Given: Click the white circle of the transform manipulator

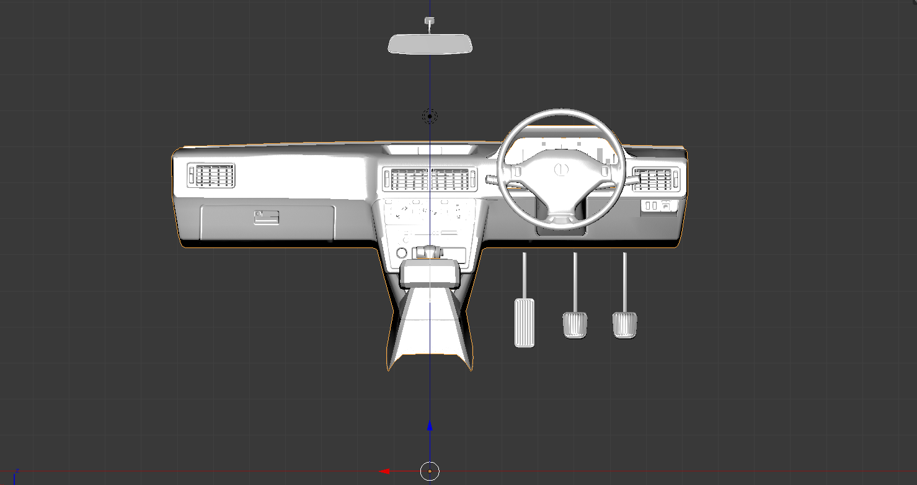Looking at the screenshot, I should tap(430, 471).
